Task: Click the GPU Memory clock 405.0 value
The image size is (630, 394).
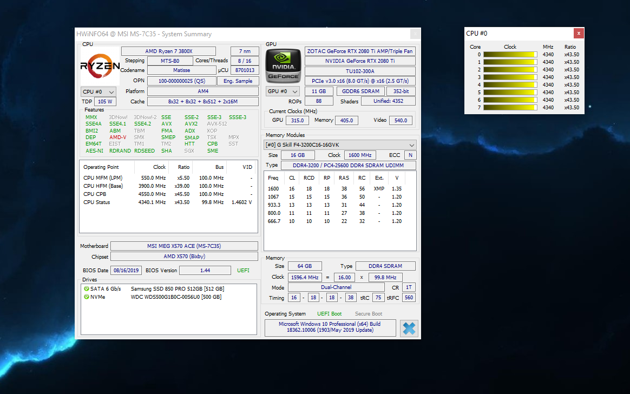Action: [x=346, y=121]
